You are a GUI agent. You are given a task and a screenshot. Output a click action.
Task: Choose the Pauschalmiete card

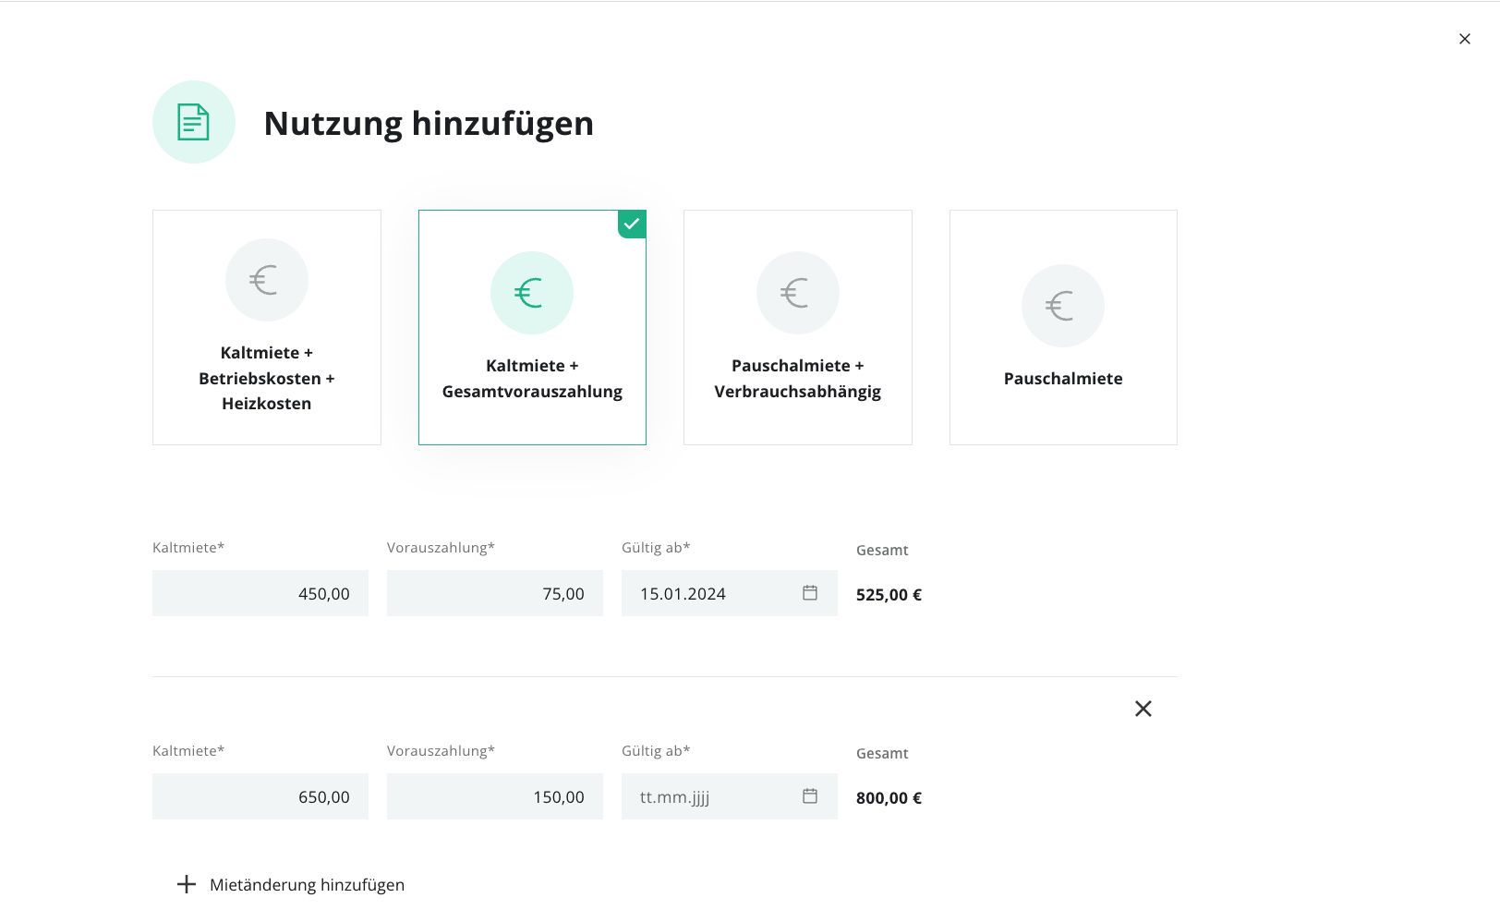[x=1063, y=327]
